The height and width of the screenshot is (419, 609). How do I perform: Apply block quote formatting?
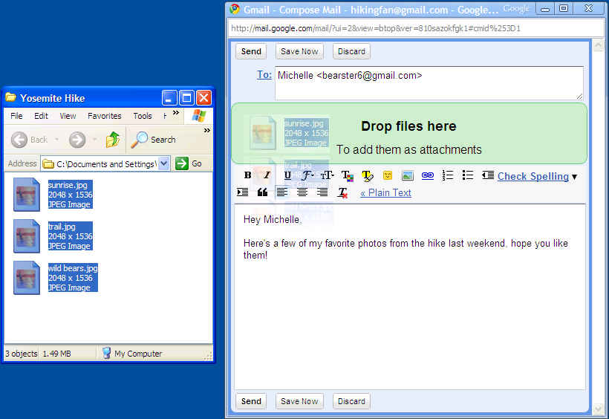pyautogui.click(x=263, y=192)
